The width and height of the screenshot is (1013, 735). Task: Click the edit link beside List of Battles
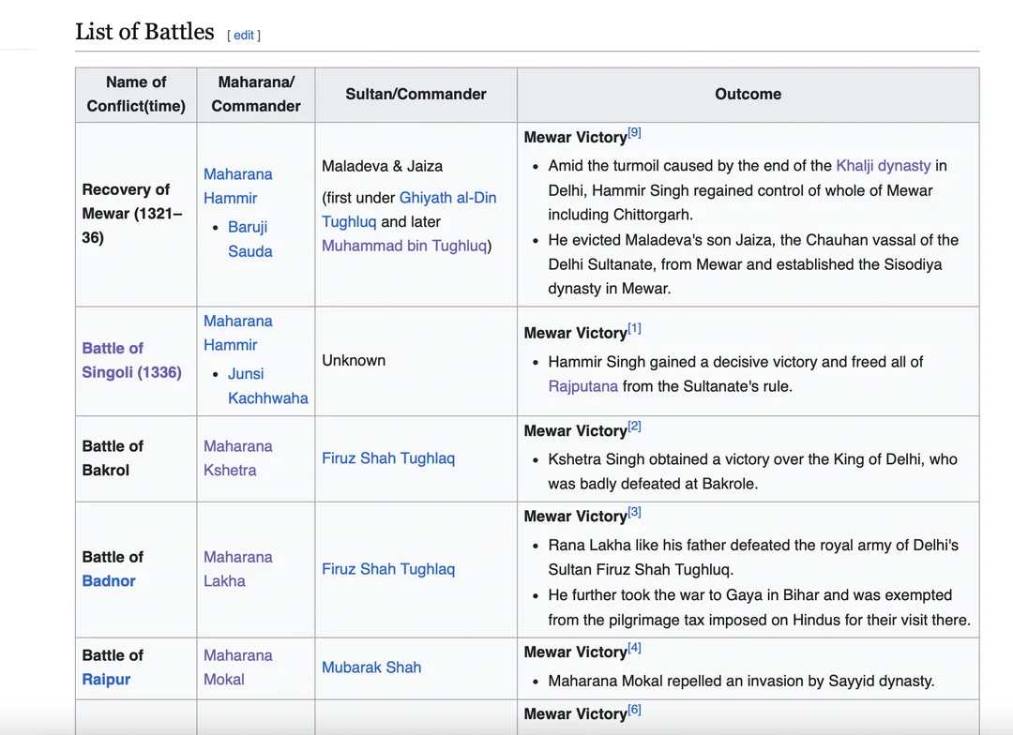244,36
